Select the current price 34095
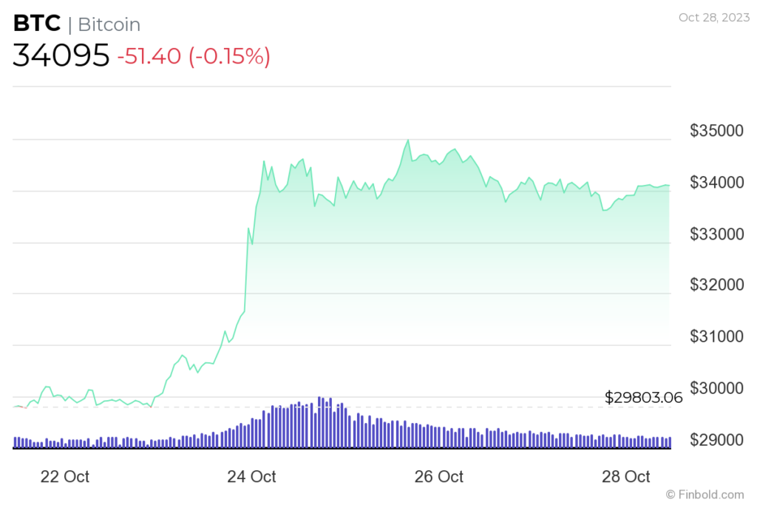 tap(61, 55)
